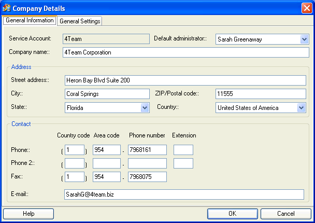
Task: Confirm with the OK button
Action: click(233, 214)
